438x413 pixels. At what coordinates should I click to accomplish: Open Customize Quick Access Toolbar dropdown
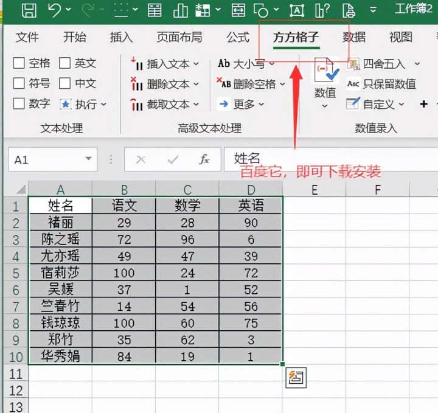click(x=373, y=10)
